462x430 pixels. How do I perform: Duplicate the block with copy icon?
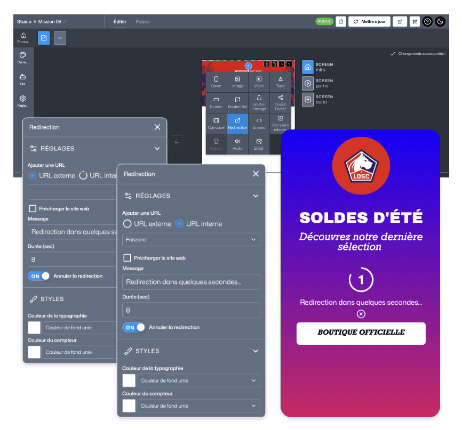(x=274, y=64)
